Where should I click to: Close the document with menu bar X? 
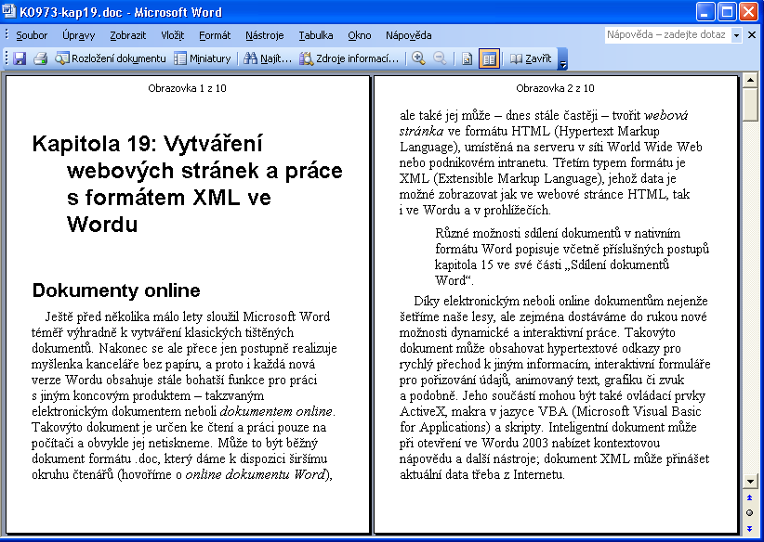coord(752,35)
